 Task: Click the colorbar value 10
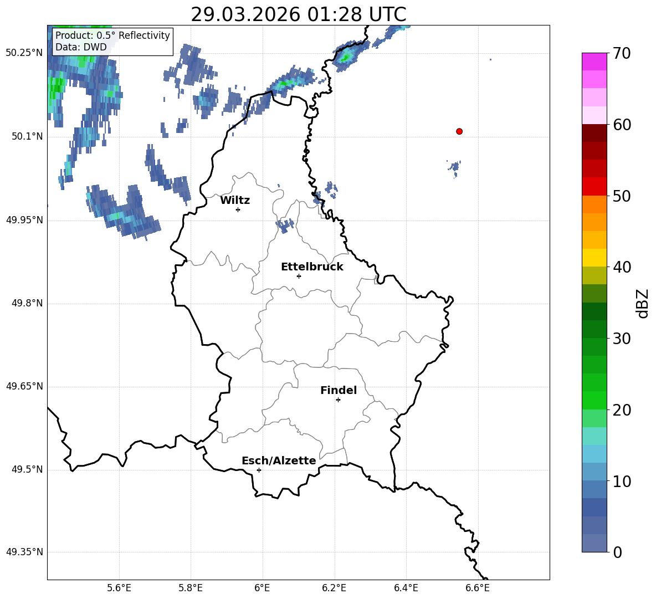622,481
